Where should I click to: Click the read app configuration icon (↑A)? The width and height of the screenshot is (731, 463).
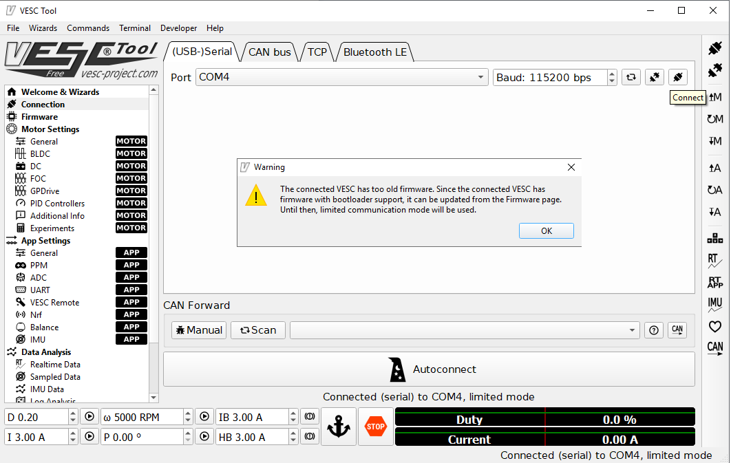(715, 167)
